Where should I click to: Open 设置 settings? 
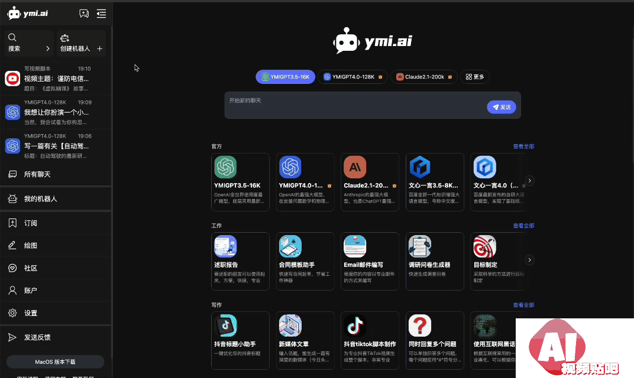coord(56,313)
